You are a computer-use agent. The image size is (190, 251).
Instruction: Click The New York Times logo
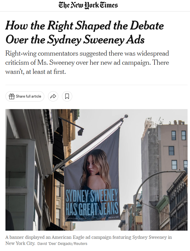point(88,5)
